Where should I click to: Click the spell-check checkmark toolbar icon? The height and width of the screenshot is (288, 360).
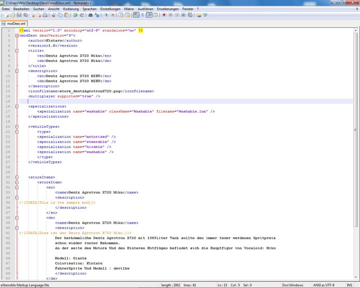click(x=205, y=15)
